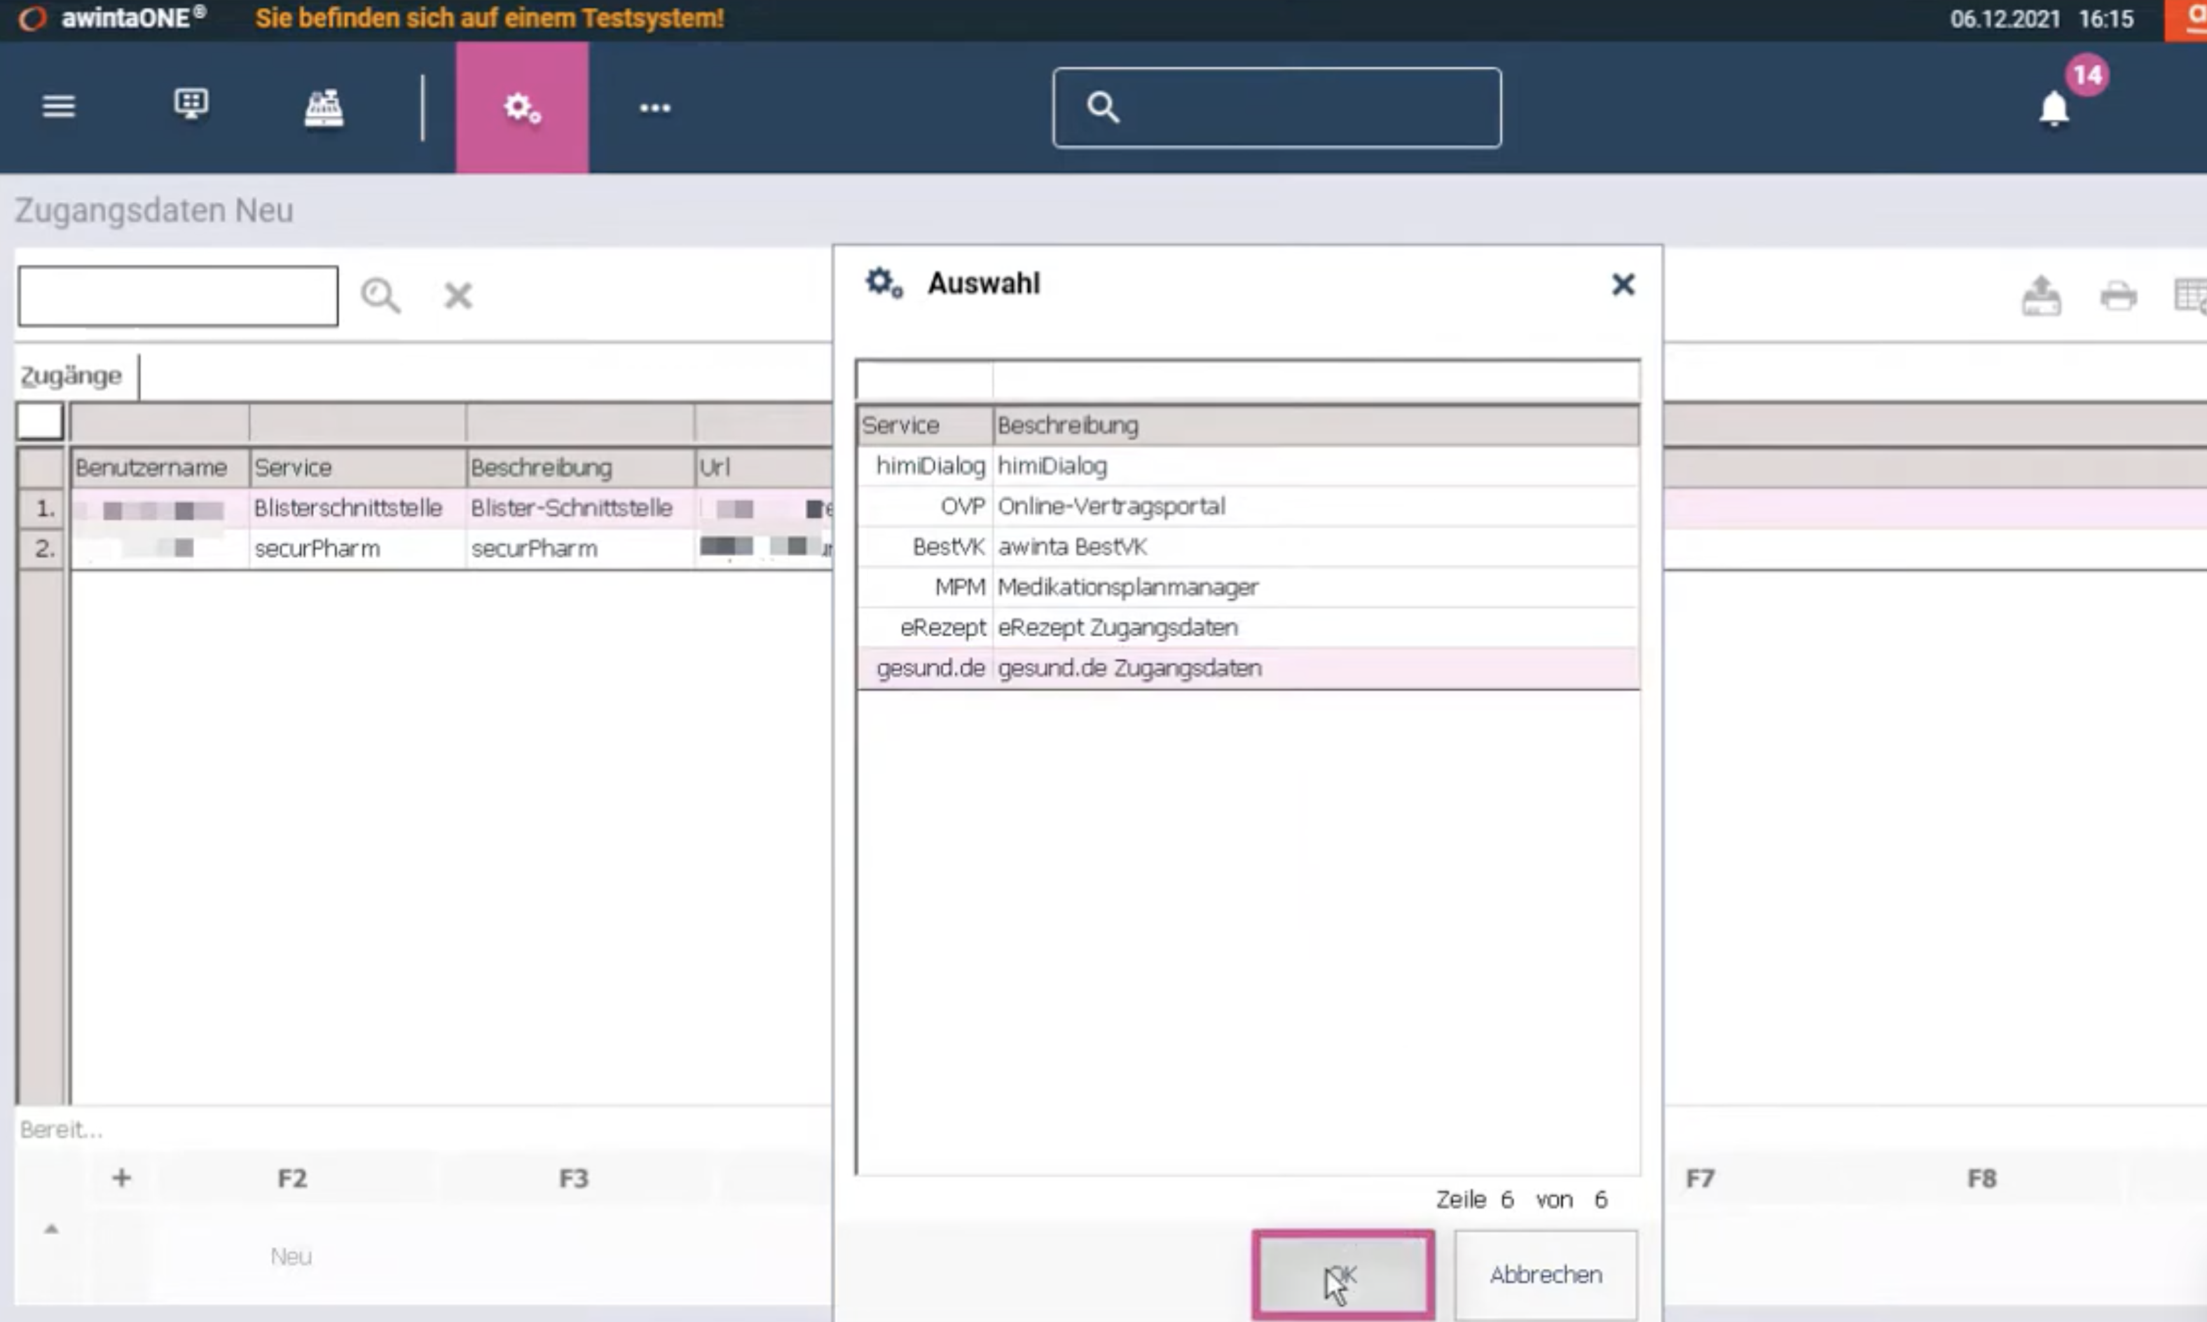Tick the select-all box above row numbers
The image size is (2207, 1322).
pyautogui.click(x=40, y=421)
